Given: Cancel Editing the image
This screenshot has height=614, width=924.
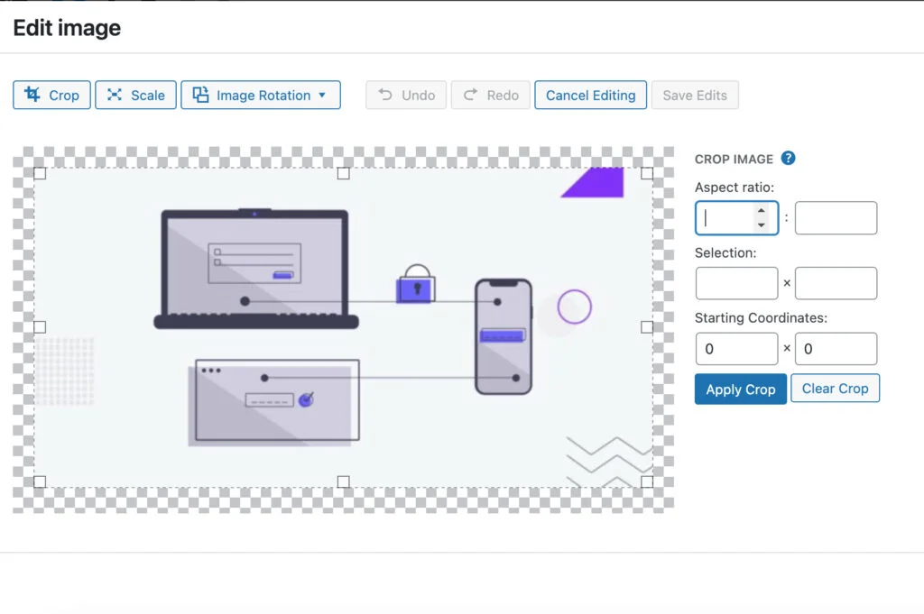Looking at the screenshot, I should [x=590, y=95].
